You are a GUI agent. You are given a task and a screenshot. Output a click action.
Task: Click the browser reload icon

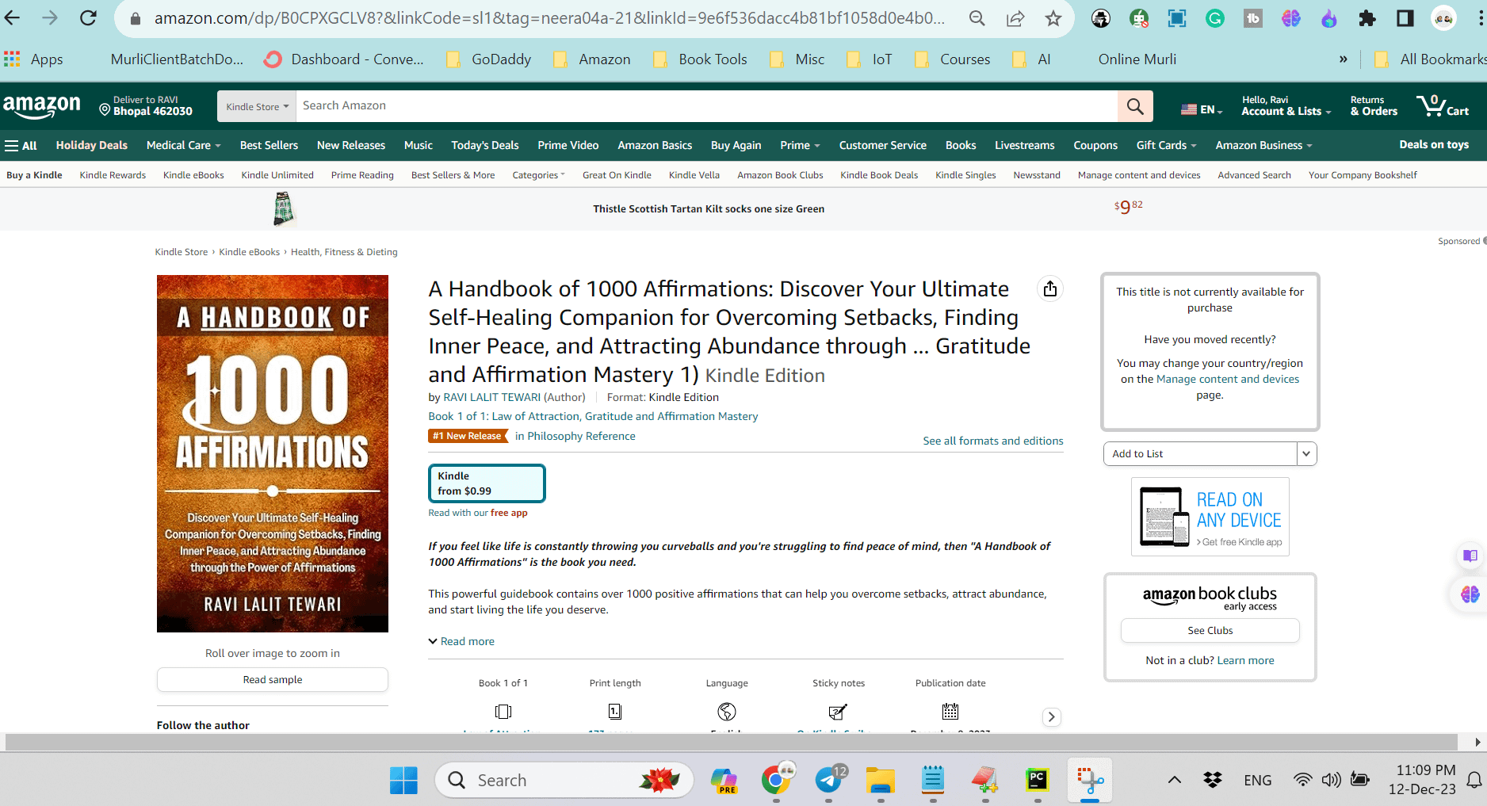(88, 18)
